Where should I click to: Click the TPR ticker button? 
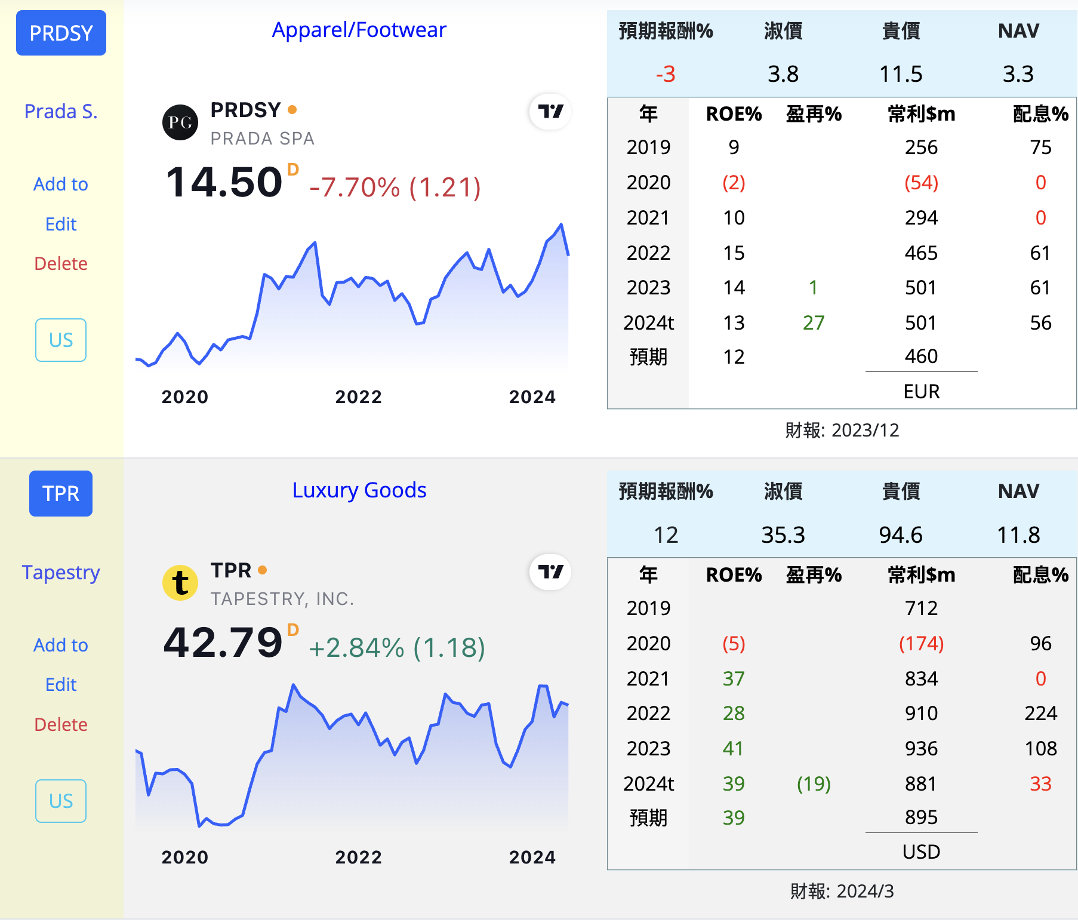pos(61,493)
